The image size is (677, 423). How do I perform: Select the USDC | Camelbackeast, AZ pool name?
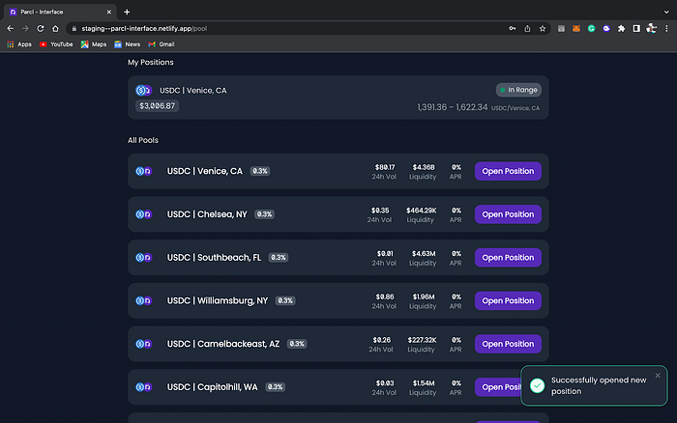(222, 344)
